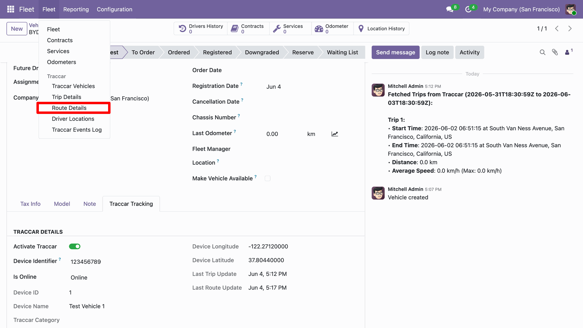The height and width of the screenshot is (328, 583).
Task: Click the chatter search magnifier icon
Action: click(x=543, y=52)
